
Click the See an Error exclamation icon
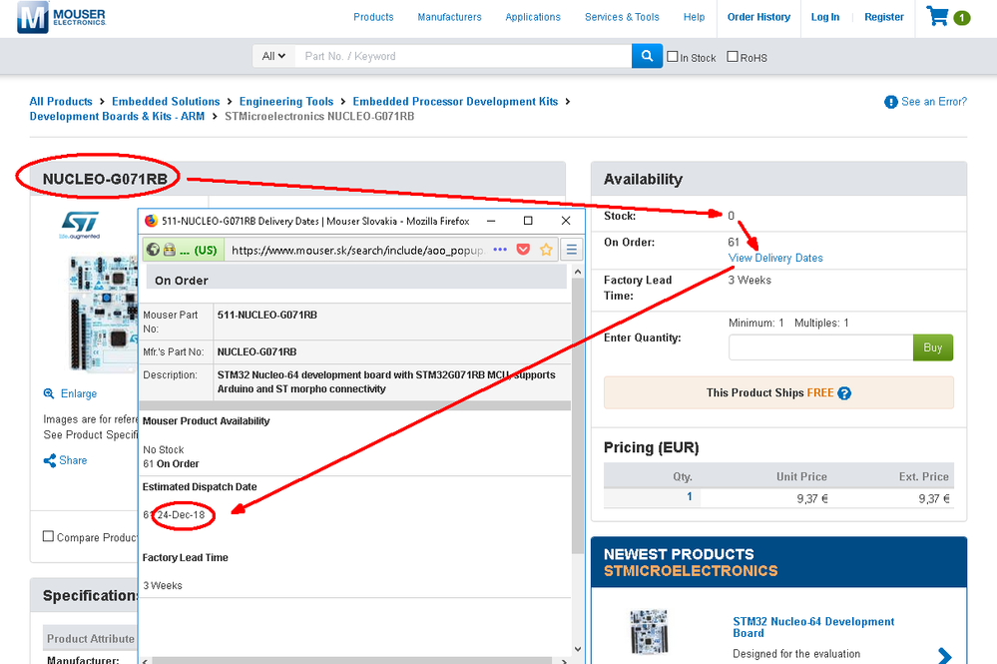click(891, 102)
